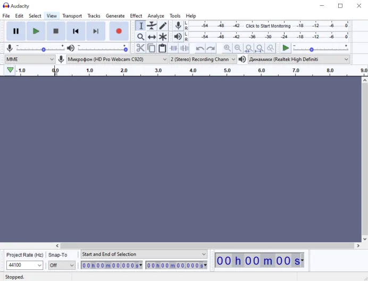This screenshot has height=281, width=368.
Task: Click the Play-at-Speed green button
Action: click(286, 48)
